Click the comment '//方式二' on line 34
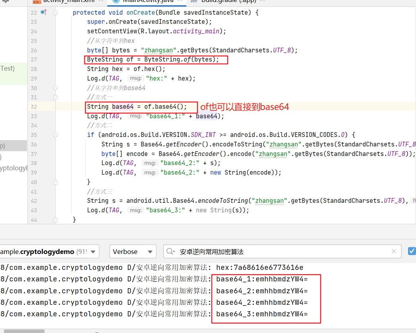 (100, 125)
